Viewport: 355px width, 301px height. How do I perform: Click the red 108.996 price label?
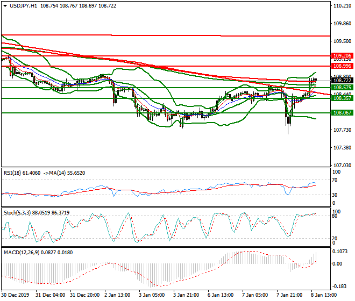pos(342,66)
